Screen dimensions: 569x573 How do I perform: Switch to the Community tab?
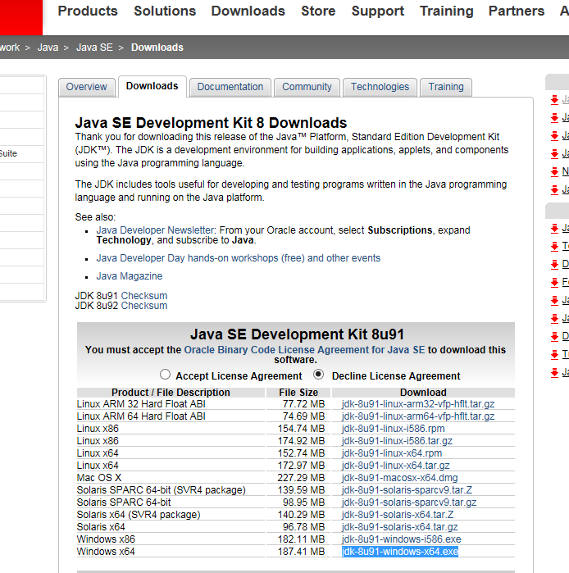point(307,87)
